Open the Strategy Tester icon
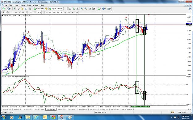The width and height of the screenshot is (193, 120). click(30, 9)
